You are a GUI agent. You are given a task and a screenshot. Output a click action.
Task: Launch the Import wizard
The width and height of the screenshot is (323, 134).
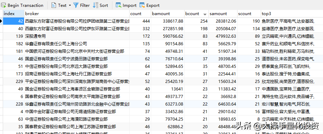(126, 5)
